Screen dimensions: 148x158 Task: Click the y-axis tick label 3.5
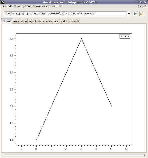tap(11, 56)
